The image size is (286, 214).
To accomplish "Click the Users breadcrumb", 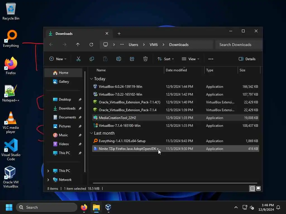I will pyautogui.click(x=133, y=45).
